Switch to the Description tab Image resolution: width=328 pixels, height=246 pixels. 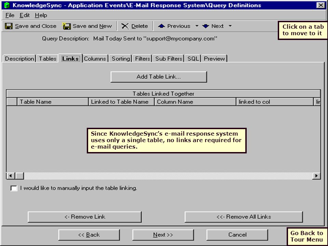tap(19, 58)
